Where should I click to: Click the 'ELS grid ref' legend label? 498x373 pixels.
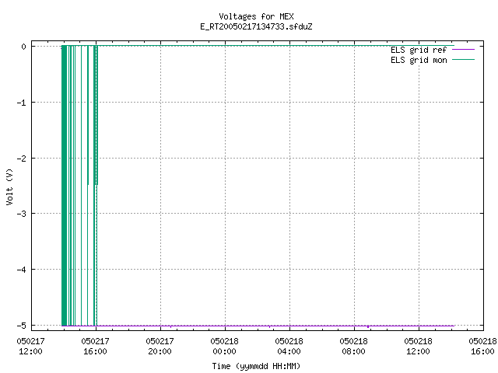(x=419, y=50)
